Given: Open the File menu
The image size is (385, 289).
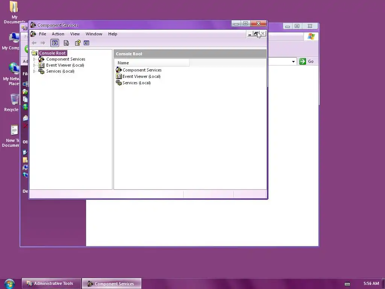Looking at the screenshot, I should tap(42, 34).
